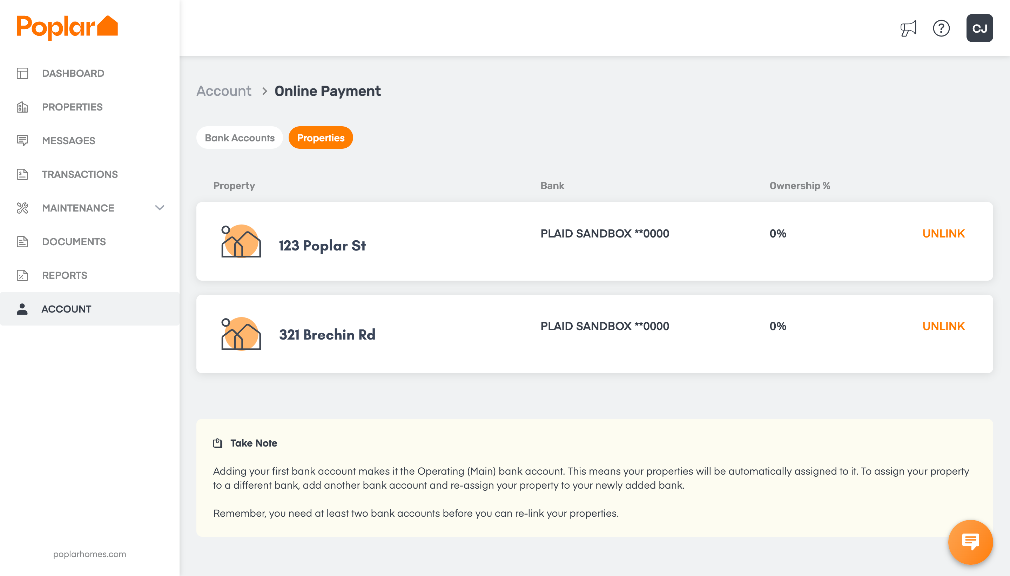Go to Dashboard in the sidebar
Screen dimensions: 1010x576
(90, 73)
